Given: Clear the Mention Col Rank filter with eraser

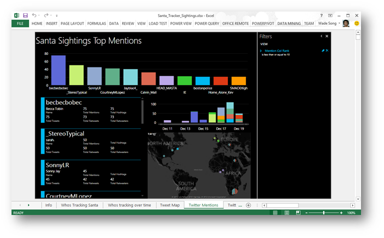Looking at the screenshot, I should coord(323,51).
